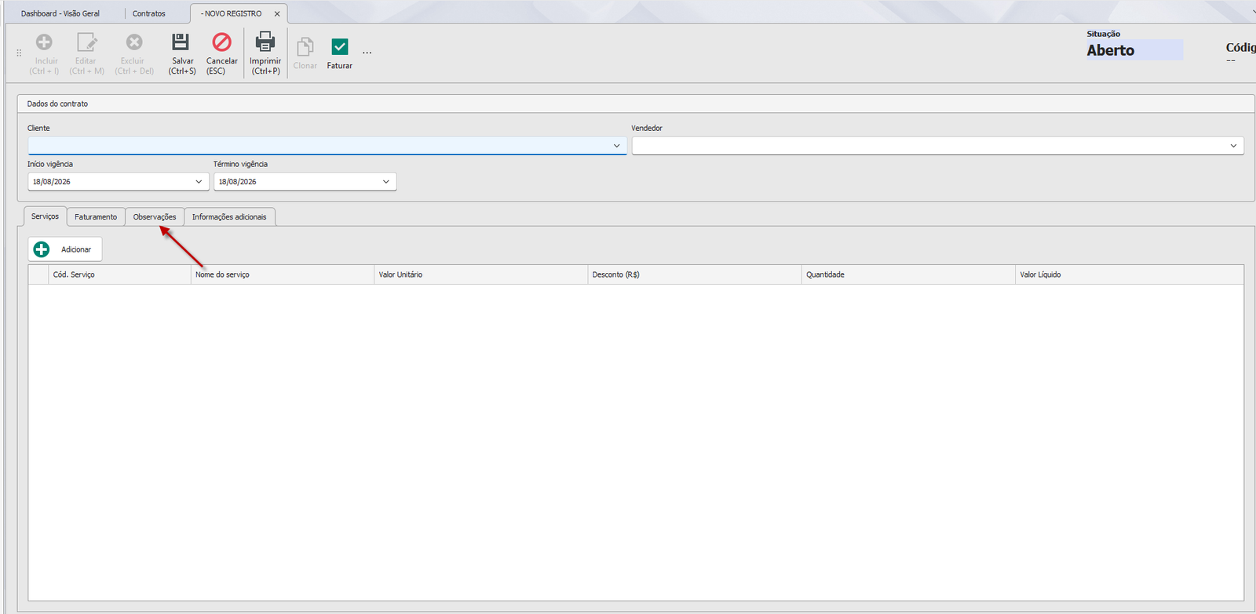Click the Cancelar red prohibited icon

coord(222,42)
